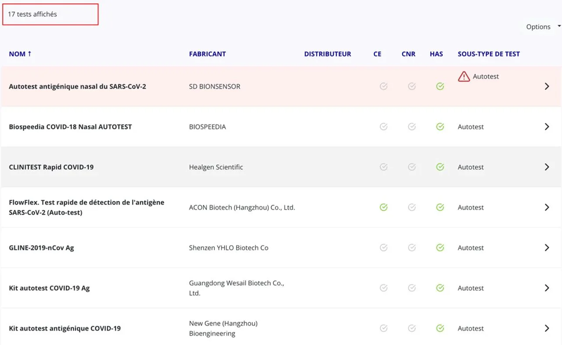Click the green HAS check for Biospeedia row
Screen dimensions: 562x345
pos(440,127)
